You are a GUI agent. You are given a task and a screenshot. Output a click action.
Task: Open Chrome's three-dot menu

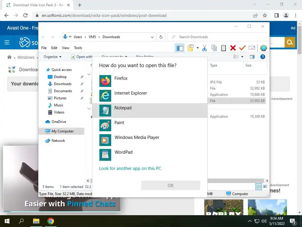(296, 15)
